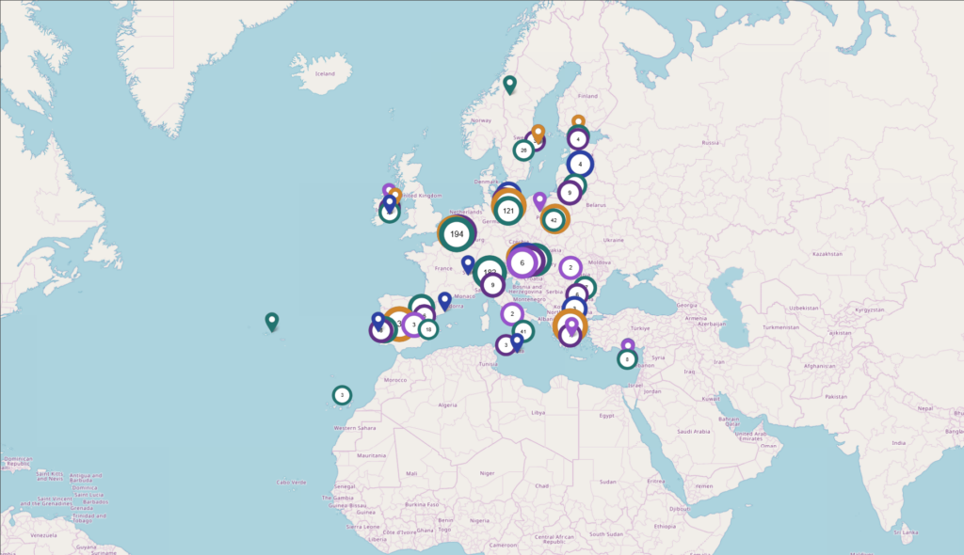Screen dimensions: 964x555
Task: Open the cluster marker labeled 194
Action: coord(457,233)
